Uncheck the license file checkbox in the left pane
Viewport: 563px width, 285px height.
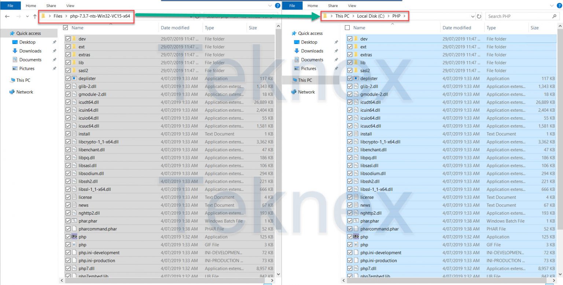68,197
